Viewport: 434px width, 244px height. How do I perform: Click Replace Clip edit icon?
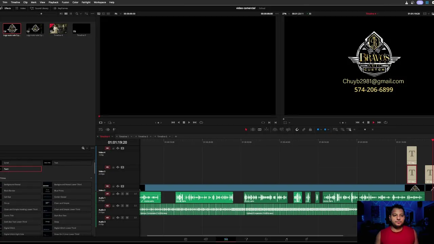[x=288, y=129]
